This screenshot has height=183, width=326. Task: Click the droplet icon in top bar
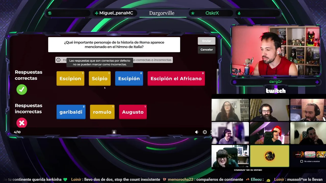pos(239,13)
